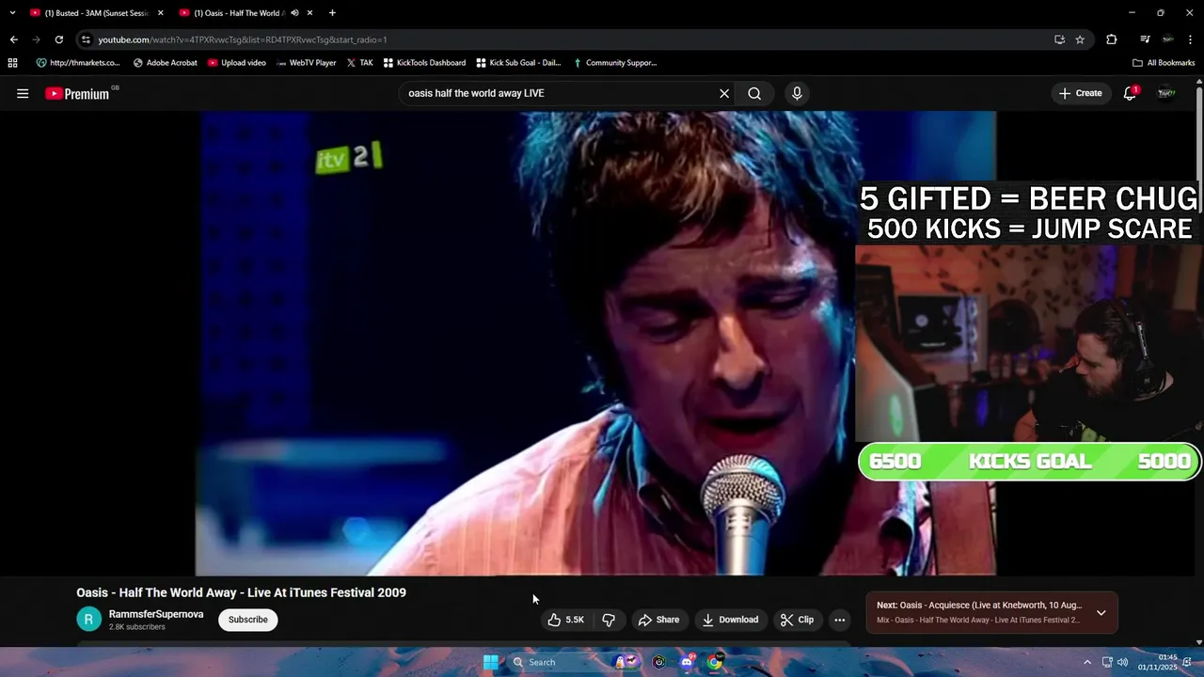Bookmark this page with the star
This screenshot has height=677, width=1204.
pyautogui.click(x=1080, y=39)
